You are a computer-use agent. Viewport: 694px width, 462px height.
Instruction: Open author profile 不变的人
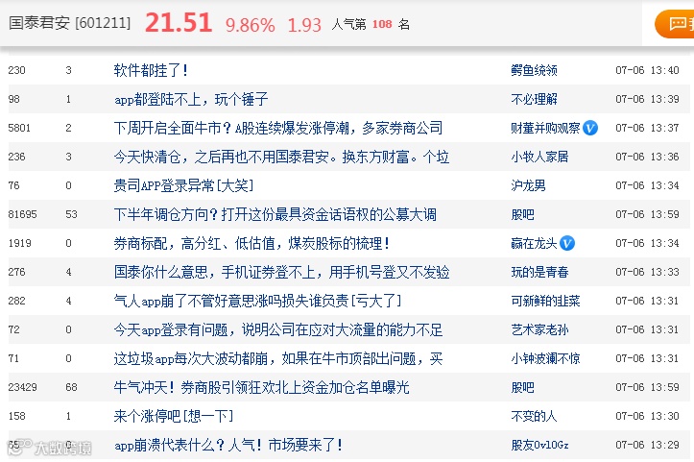pyautogui.click(x=534, y=416)
